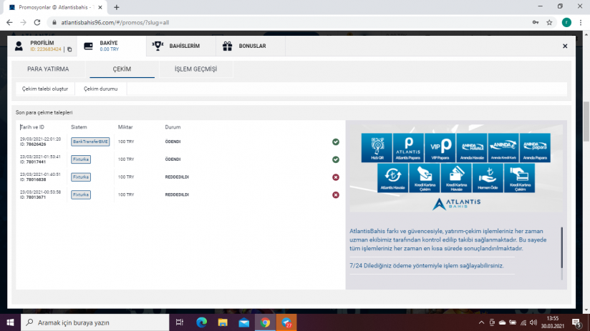Switch to the ÇEKİM tab
The height and width of the screenshot is (331, 590).
coord(122,69)
